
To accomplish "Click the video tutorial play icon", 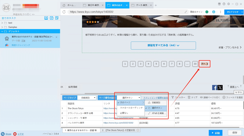I will tap(15, 134).
